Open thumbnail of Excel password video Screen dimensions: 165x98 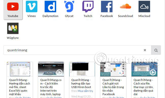point(20,69)
